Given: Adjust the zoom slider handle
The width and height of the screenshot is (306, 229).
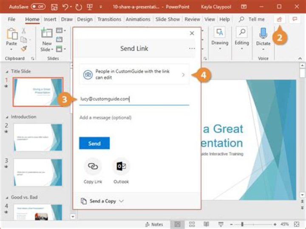Looking at the screenshot, I should pos(242,224).
